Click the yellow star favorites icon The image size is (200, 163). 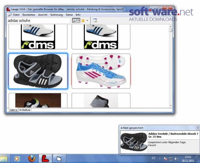(x=83, y=21)
